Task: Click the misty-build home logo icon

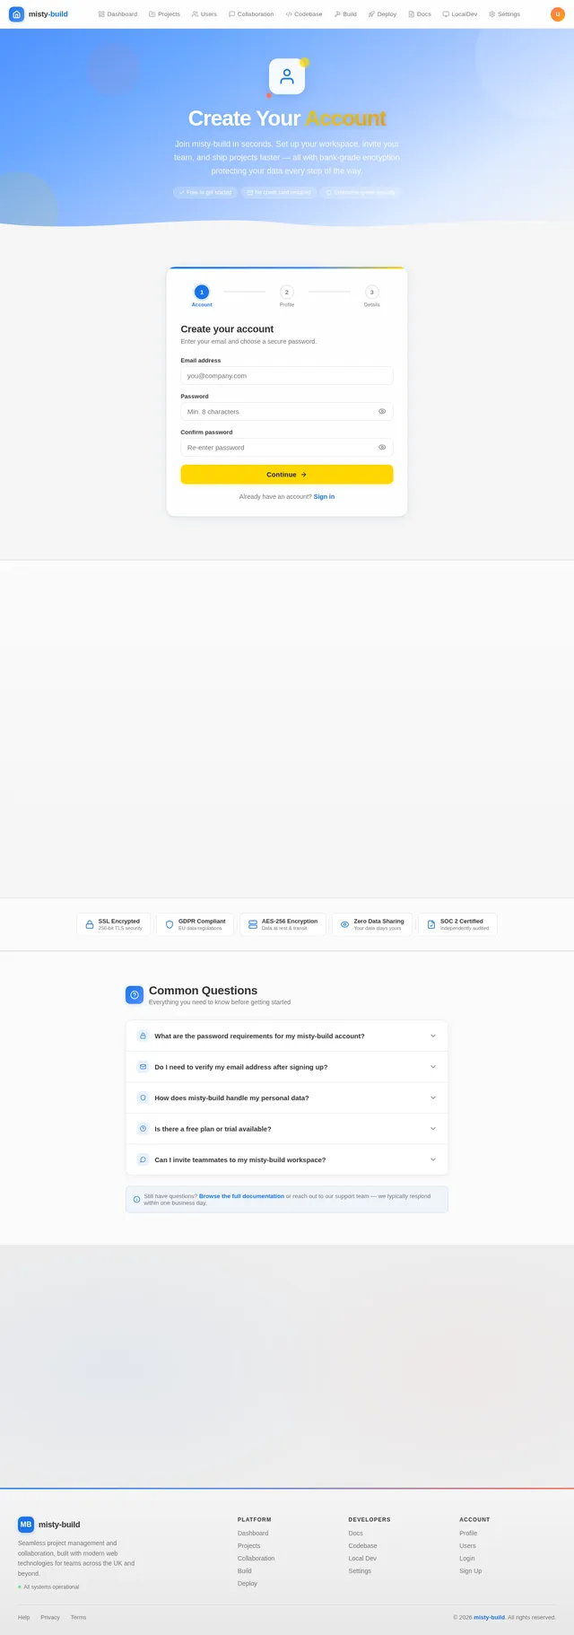Action: click(16, 14)
